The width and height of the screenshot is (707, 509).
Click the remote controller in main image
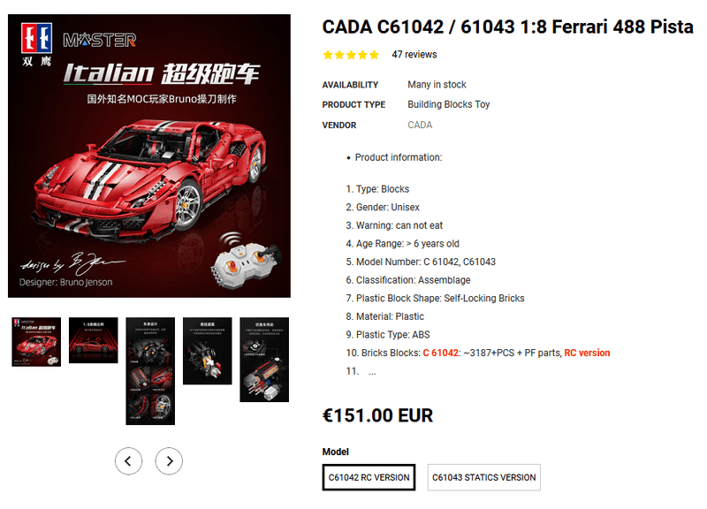pos(246,261)
